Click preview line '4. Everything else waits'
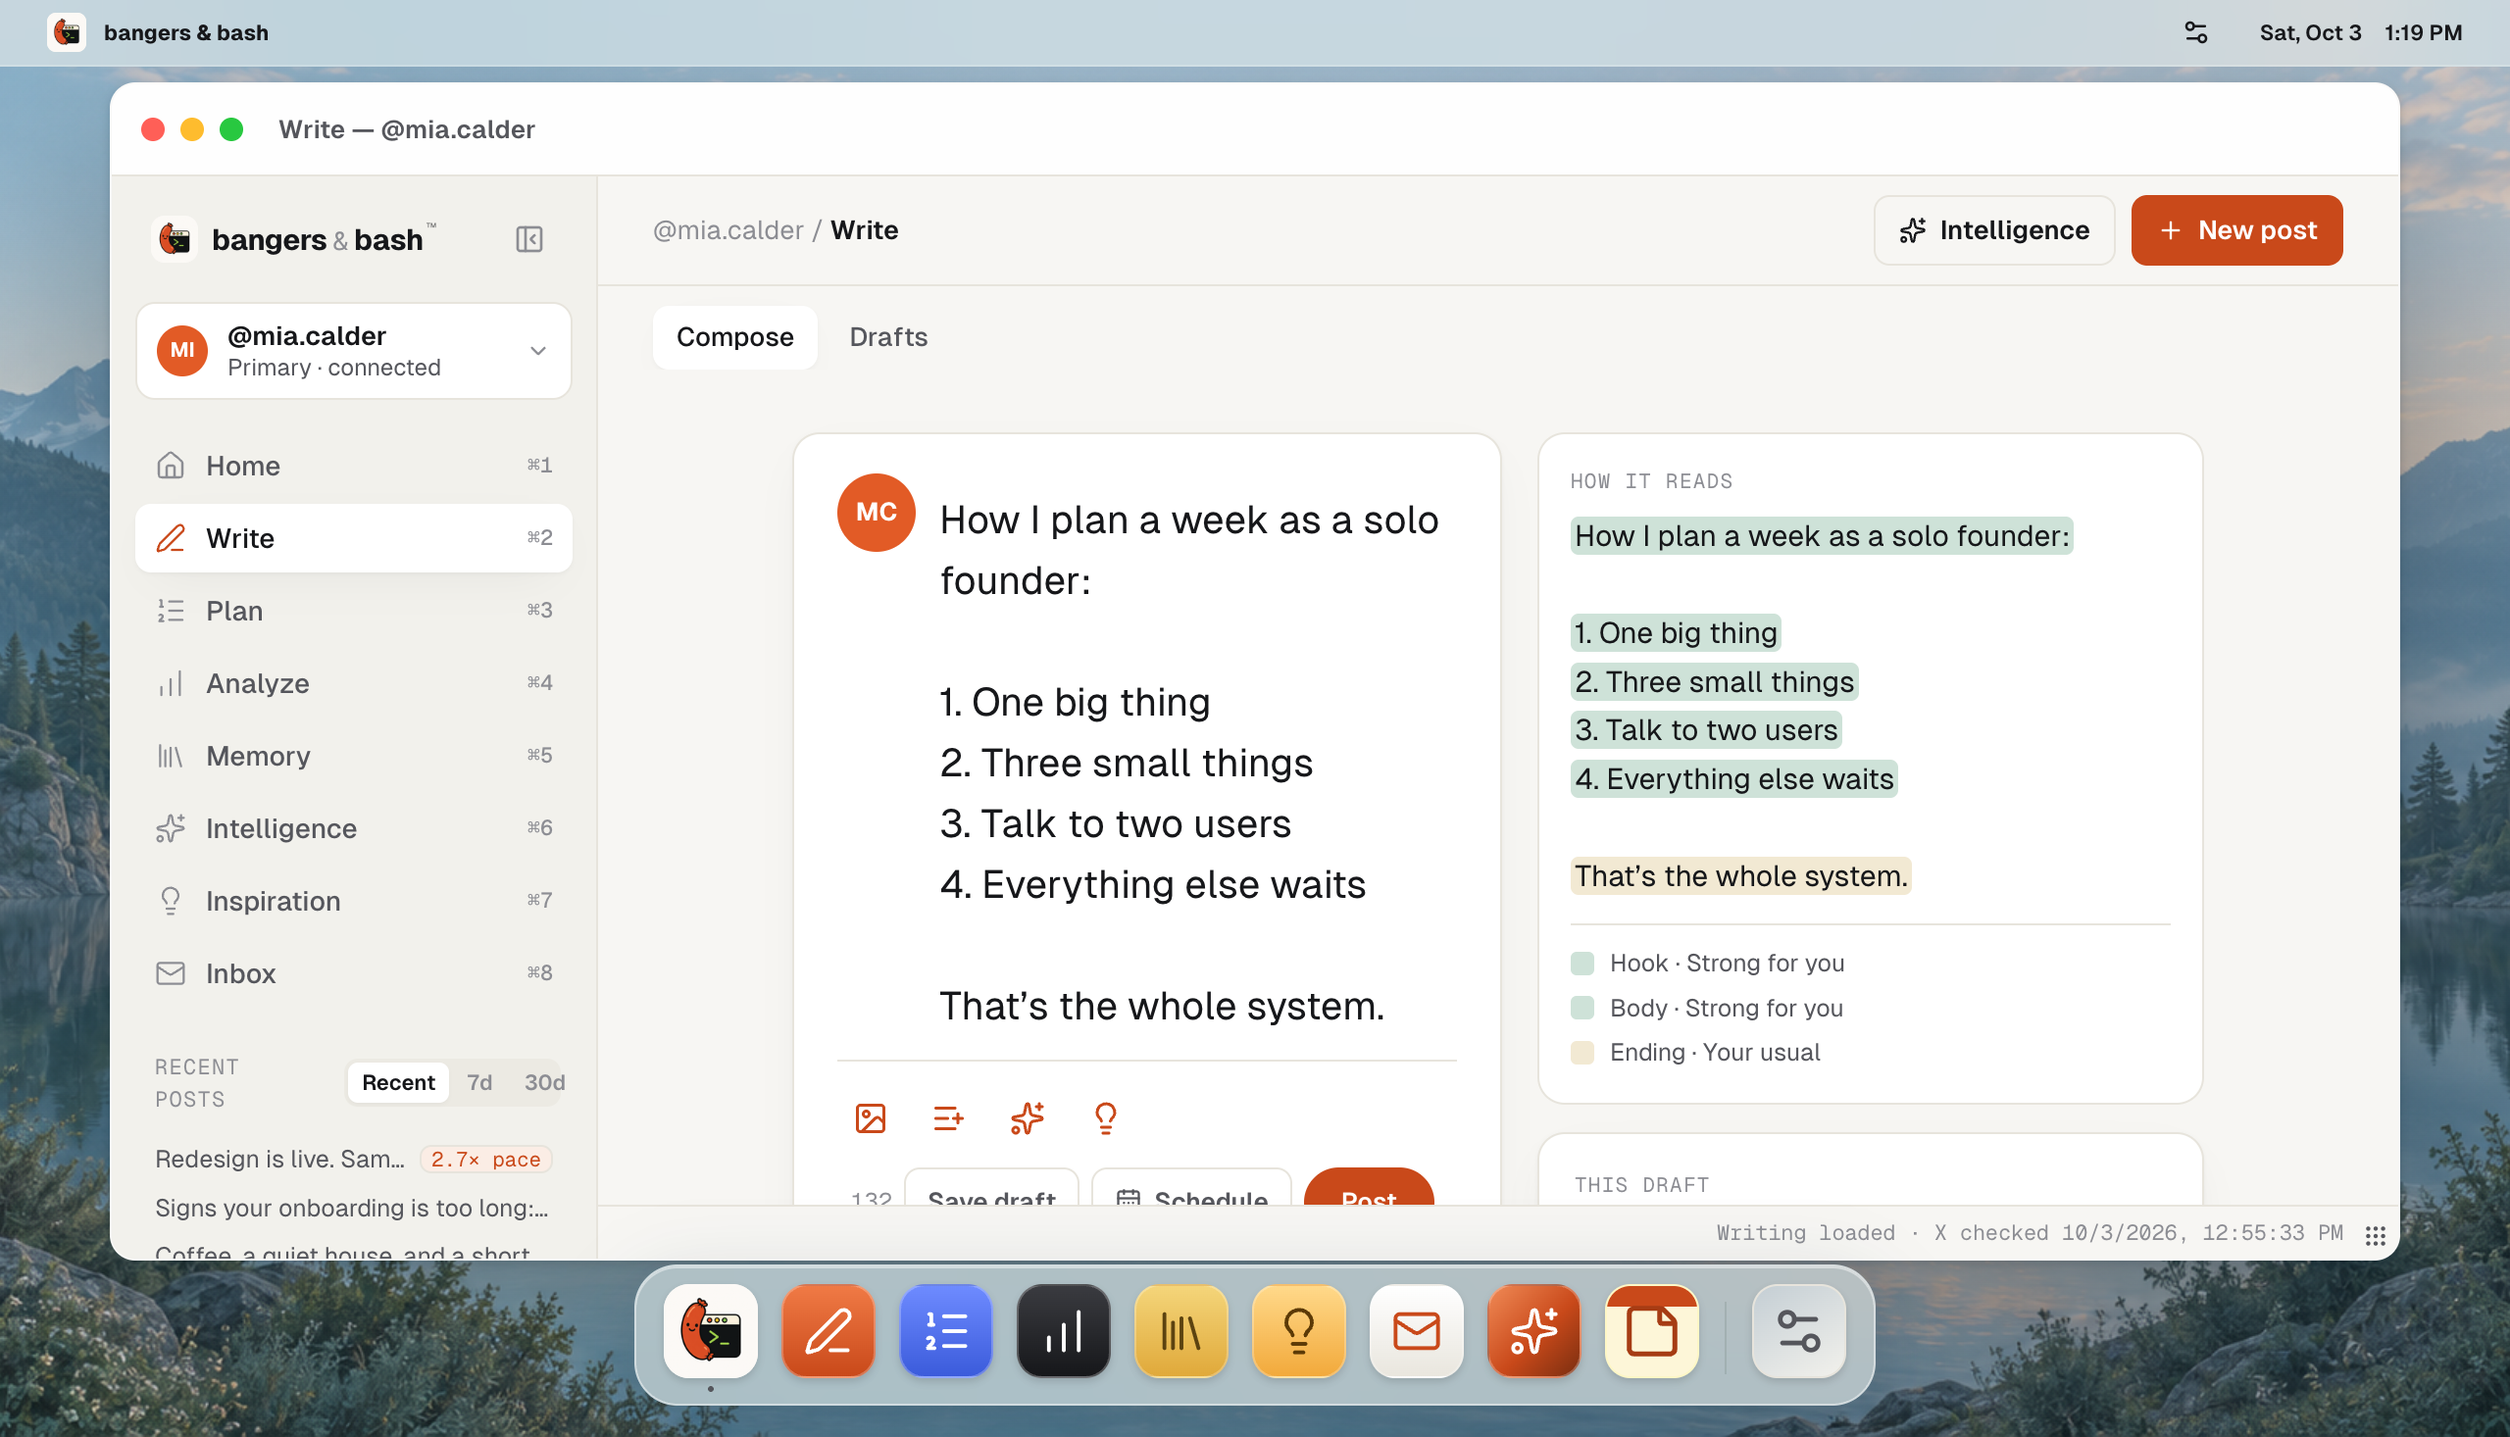The height and width of the screenshot is (1437, 2510). [1733, 778]
